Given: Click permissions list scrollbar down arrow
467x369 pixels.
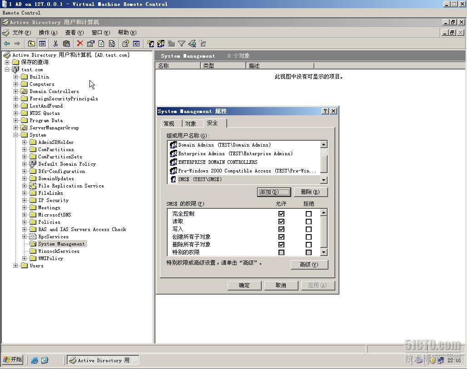Looking at the screenshot, I should point(324,252).
